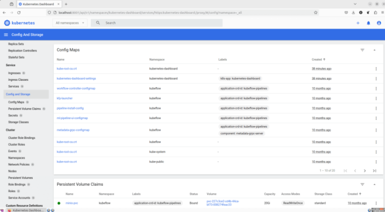385x212 pixels.
Task: Filter the Persistent Volume Claims list
Action: pos(362,184)
